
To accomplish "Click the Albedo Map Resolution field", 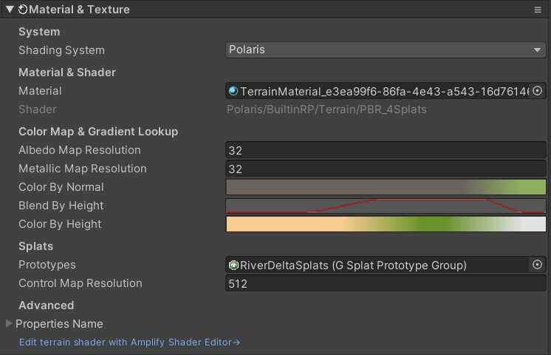I will [385, 150].
